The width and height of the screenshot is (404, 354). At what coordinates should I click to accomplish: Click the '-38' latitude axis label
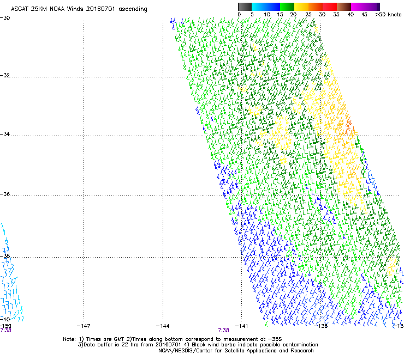(x=5, y=256)
